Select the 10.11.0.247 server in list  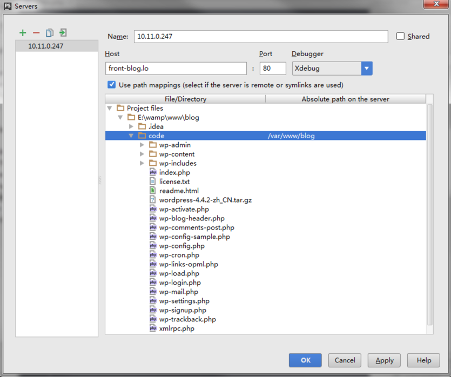point(46,46)
